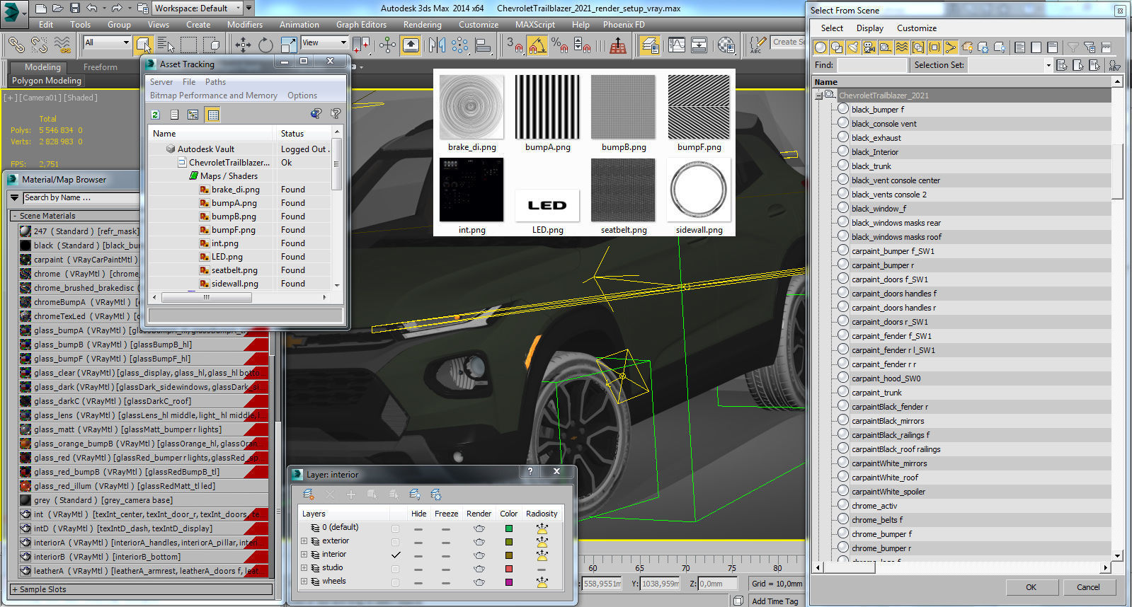Screen dimensions: 1132x607
Task: Open the View reference coordinate dropdown
Action: point(325,42)
